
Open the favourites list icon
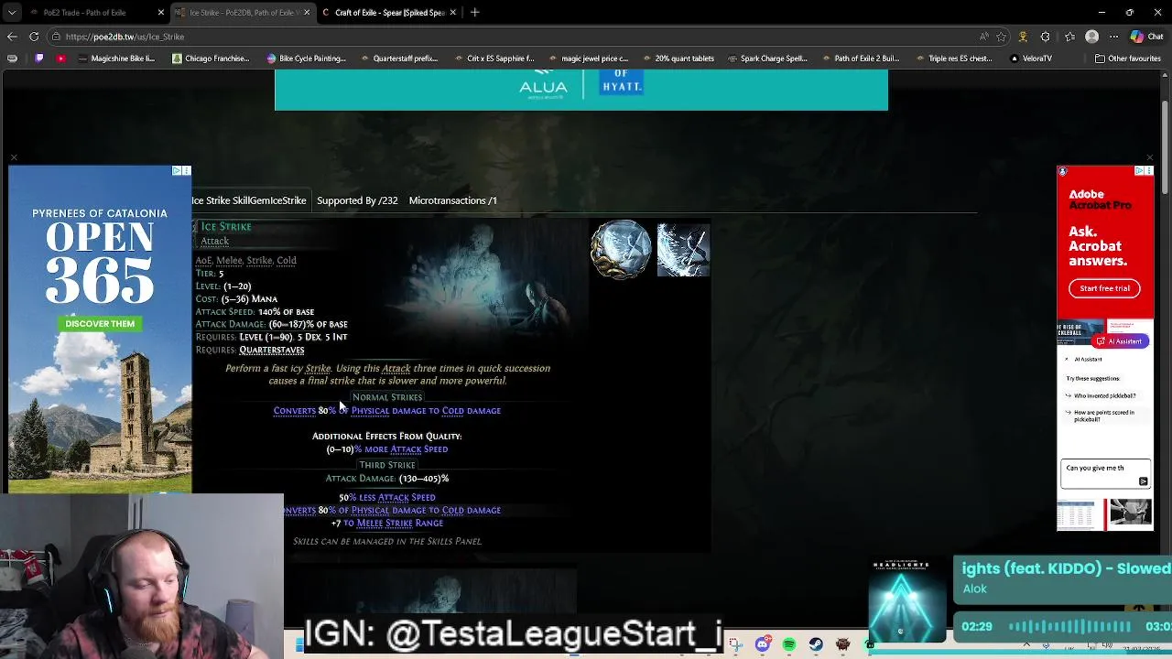[x=1069, y=37]
